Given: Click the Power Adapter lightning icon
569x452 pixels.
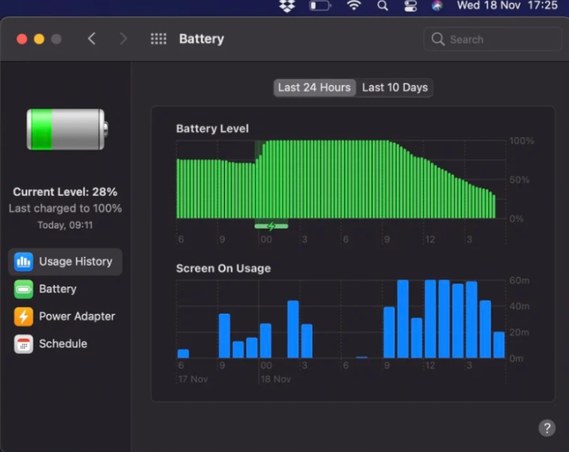Looking at the screenshot, I should 24,316.
